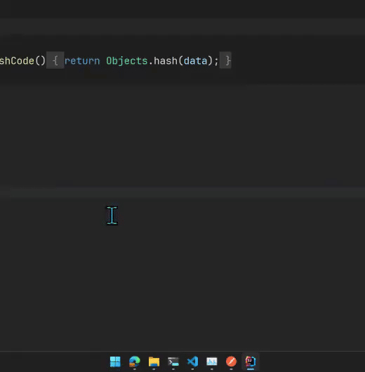
Task: Switch to the Terminal app in taskbar
Action: click(173, 361)
